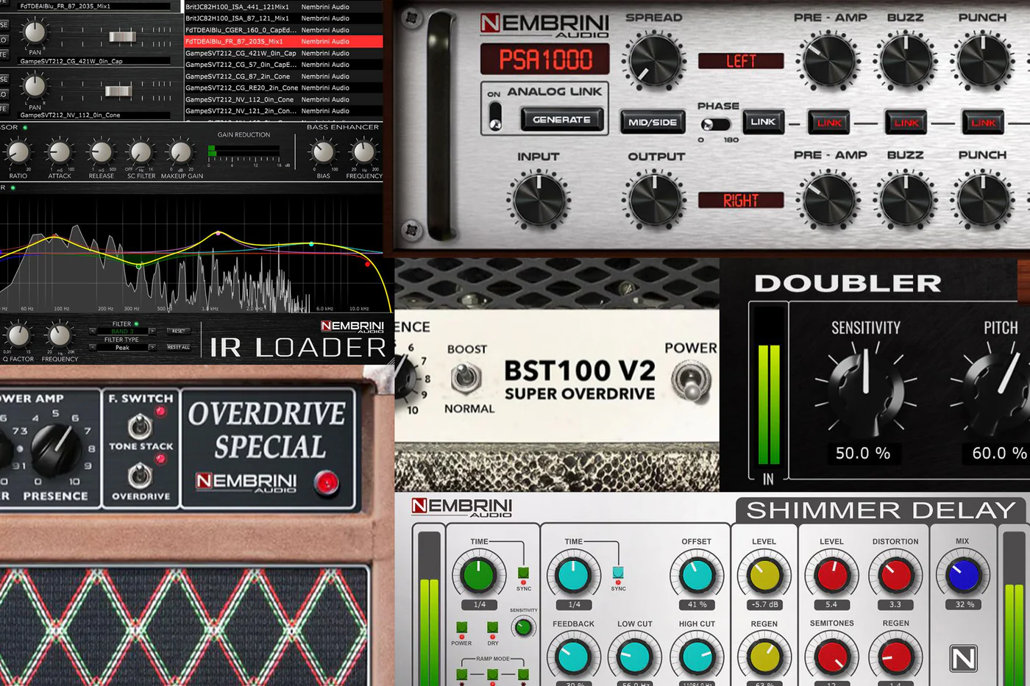Click the forward arrow next to Band 3 filter
The image size is (1030, 686).
(x=152, y=331)
